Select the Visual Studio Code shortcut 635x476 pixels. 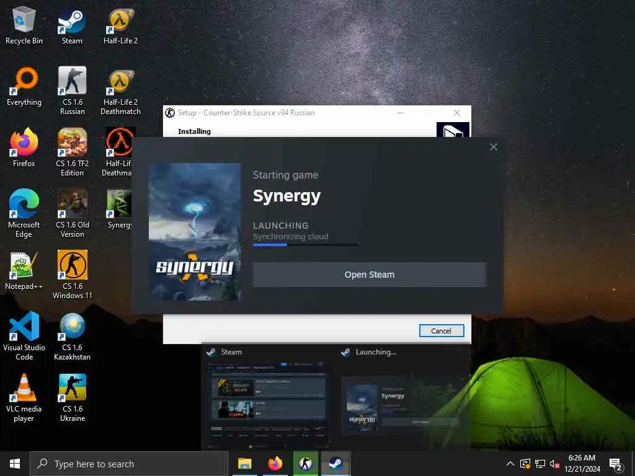pyautogui.click(x=24, y=337)
